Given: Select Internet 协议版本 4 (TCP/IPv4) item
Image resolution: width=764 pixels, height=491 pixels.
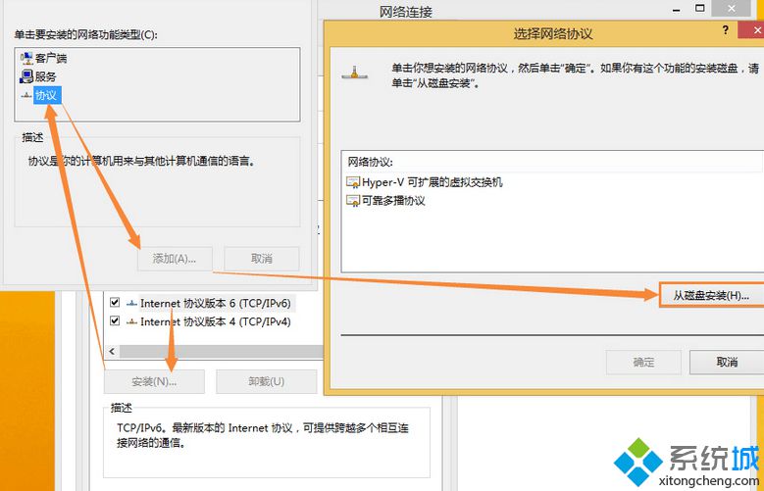Looking at the screenshot, I should pos(216,322).
